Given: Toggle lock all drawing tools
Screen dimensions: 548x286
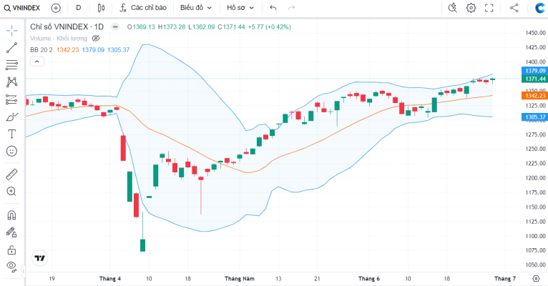Looking at the screenshot, I should pos(11,250).
